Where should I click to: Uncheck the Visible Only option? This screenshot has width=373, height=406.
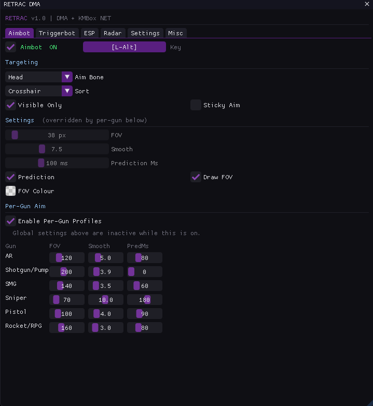pyautogui.click(x=10, y=105)
